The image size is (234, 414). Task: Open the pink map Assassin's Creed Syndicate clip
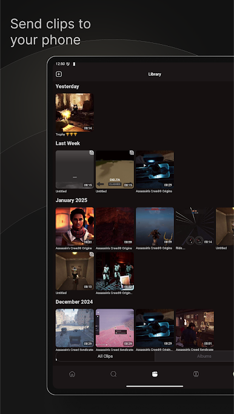[115, 328]
